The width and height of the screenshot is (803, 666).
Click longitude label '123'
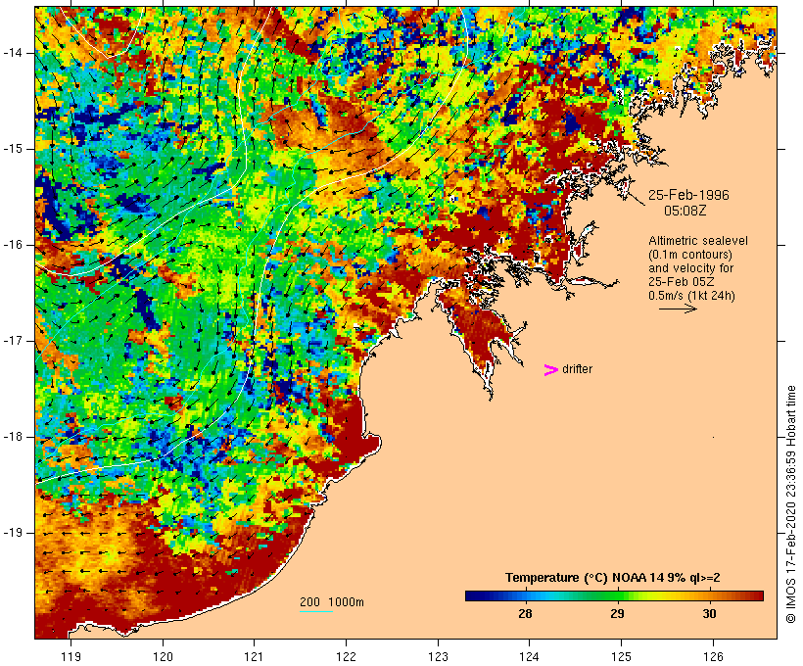click(438, 656)
